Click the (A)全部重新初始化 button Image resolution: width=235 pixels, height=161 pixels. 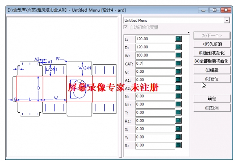click(x=212, y=61)
